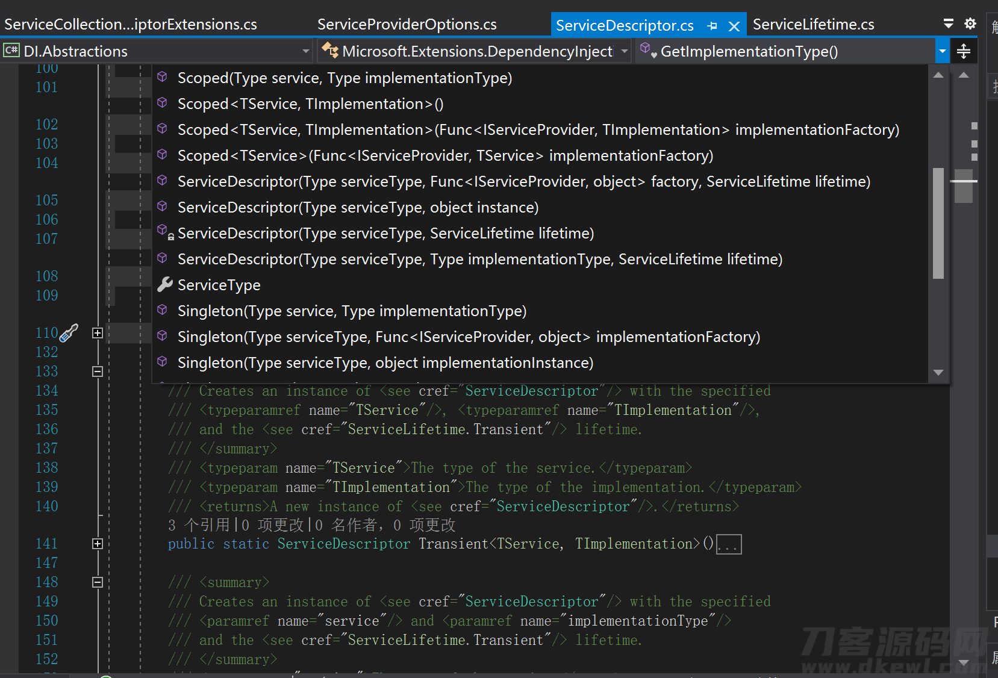
Task: Select the ServiceDescriptor.cs tab
Action: coord(625,25)
